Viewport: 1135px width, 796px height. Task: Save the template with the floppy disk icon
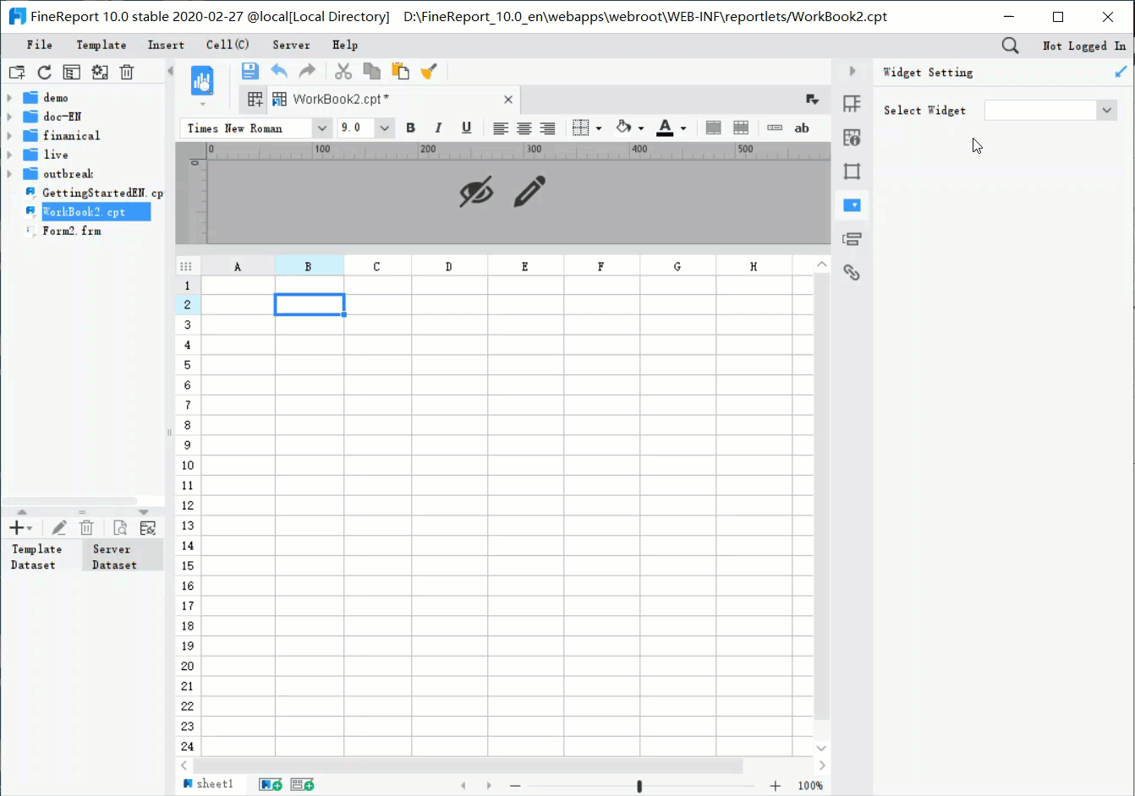tap(249, 71)
